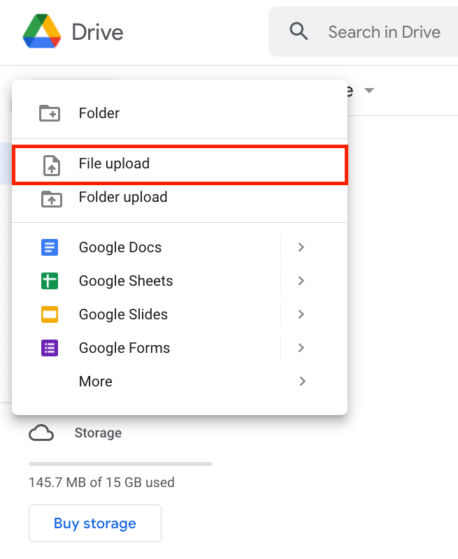Image resolution: width=458 pixels, height=559 pixels.
Task: Click the Drive title text
Action: click(x=98, y=32)
